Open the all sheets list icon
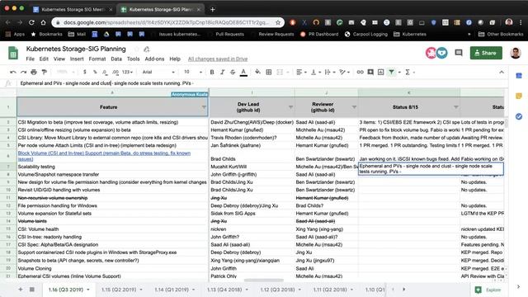The width and height of the screenshot is (528, 297). coord(32,290)
